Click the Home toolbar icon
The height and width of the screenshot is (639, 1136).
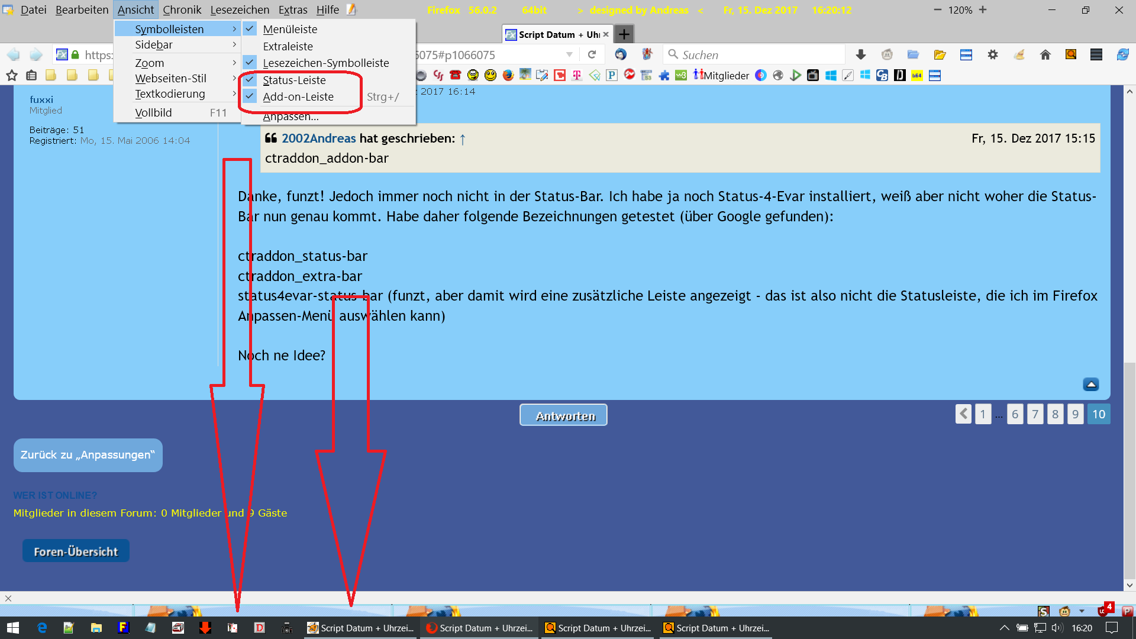pyautogui.click(x=1045, y=54)
